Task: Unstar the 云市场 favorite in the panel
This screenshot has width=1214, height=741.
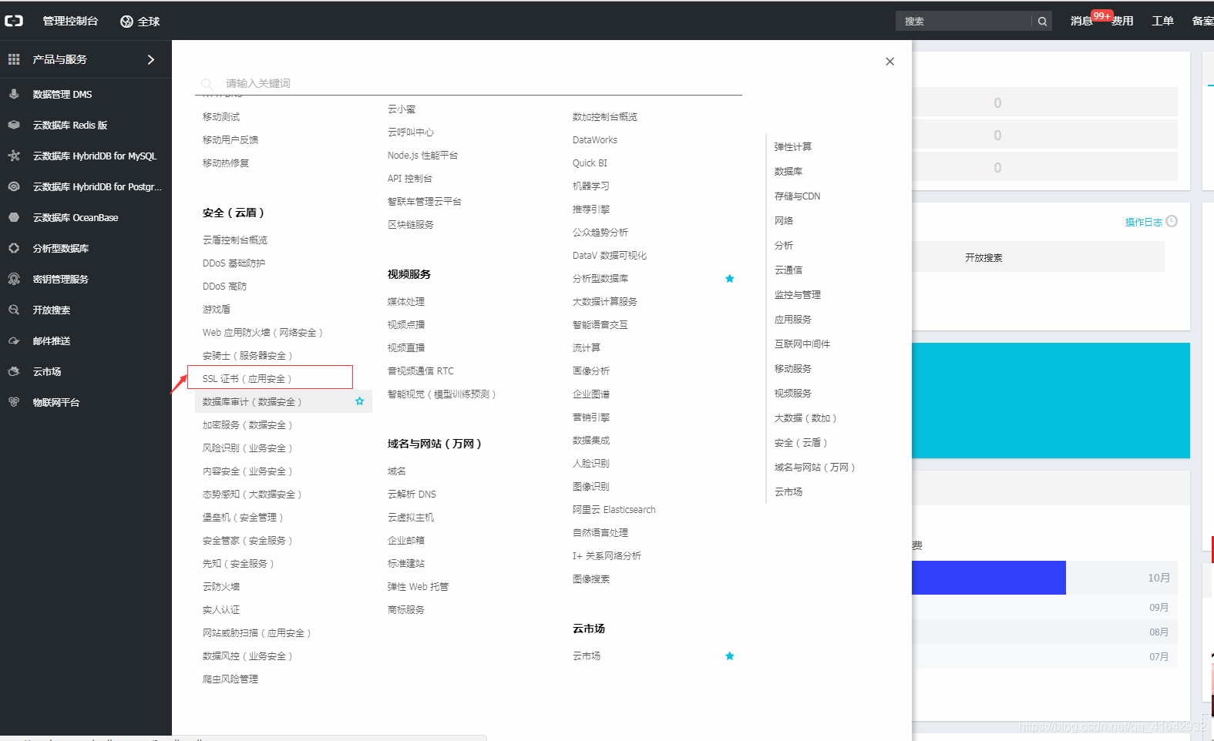Action: click(729, 655)
